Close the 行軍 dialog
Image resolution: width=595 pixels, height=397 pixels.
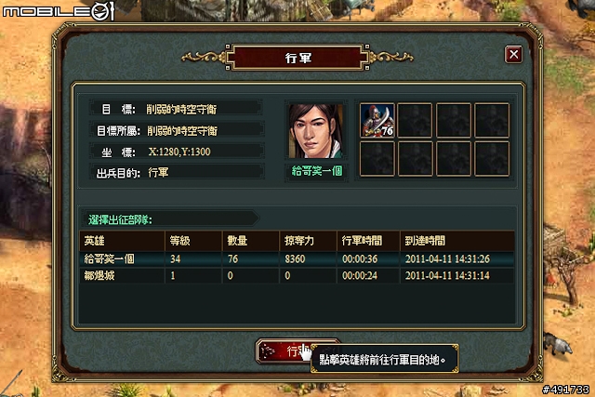(513, 54)
